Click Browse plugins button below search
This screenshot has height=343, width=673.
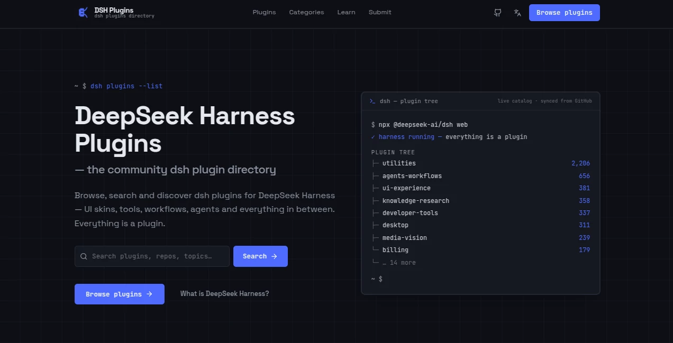coord(120,294)
